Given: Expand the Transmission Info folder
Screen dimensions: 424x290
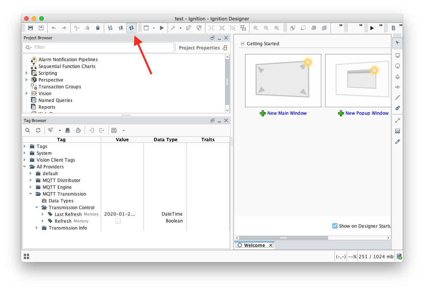Looking at the screenshot, I should pyautogui.click(x=37, y=228).
